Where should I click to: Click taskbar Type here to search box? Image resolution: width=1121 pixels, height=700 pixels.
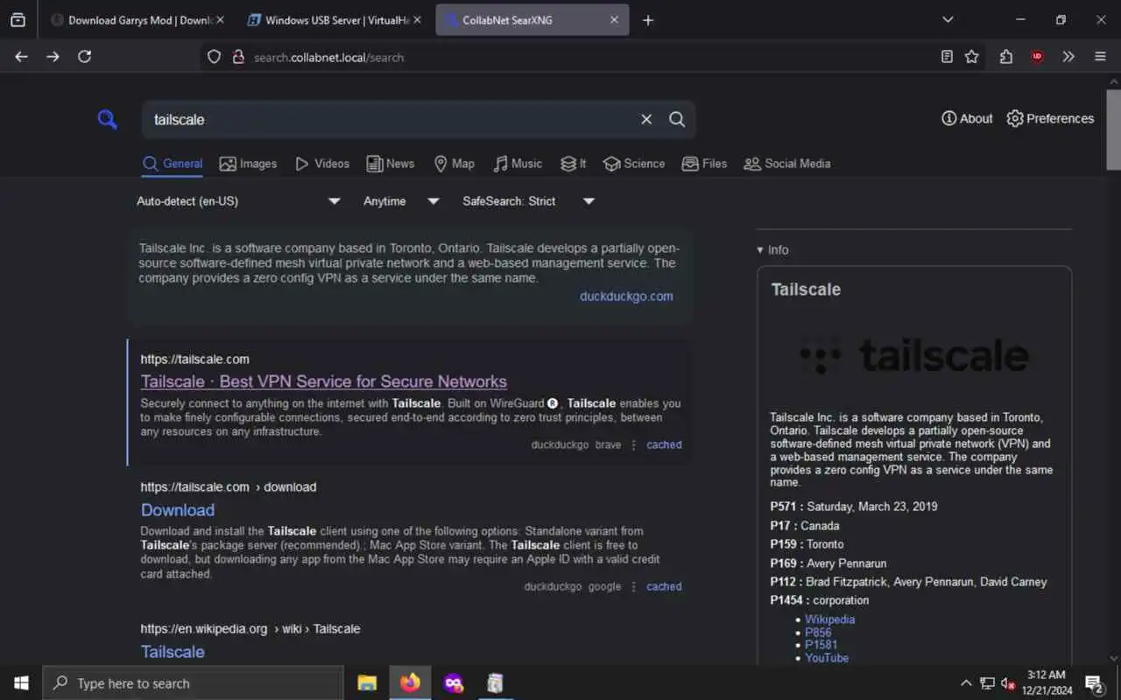[193, 683]
